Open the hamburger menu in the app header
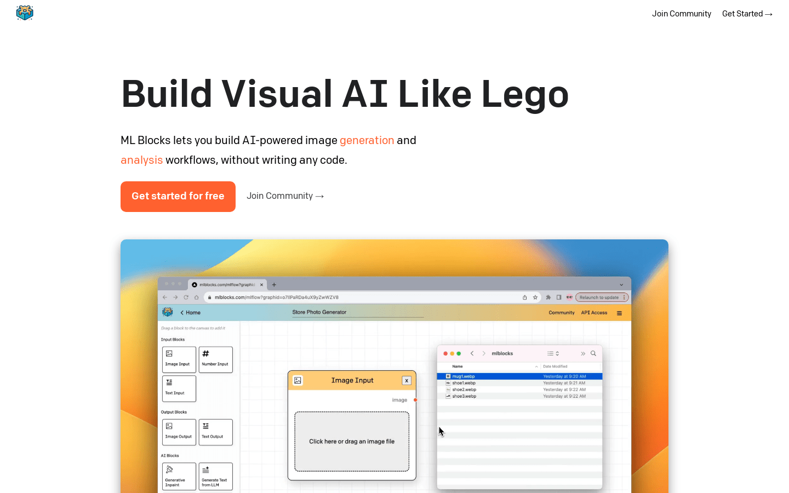Screen dimensions: 789x493 (x=620, y=313)
